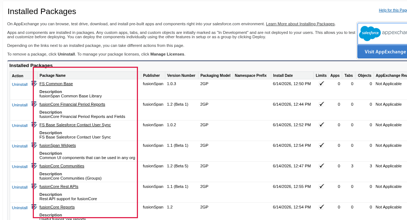Uninstall the FS Common Base package
The height and width of the screenshot is (220, 407).
[20, 84]
